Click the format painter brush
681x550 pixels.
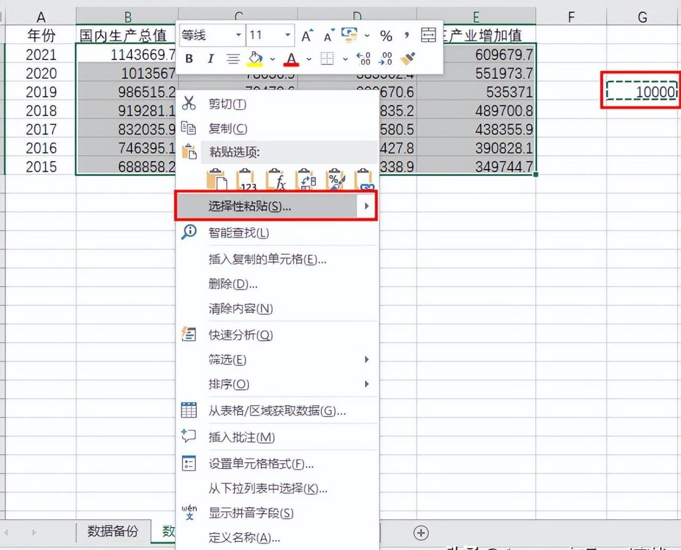pyautogui.click(x=408, y=59)
